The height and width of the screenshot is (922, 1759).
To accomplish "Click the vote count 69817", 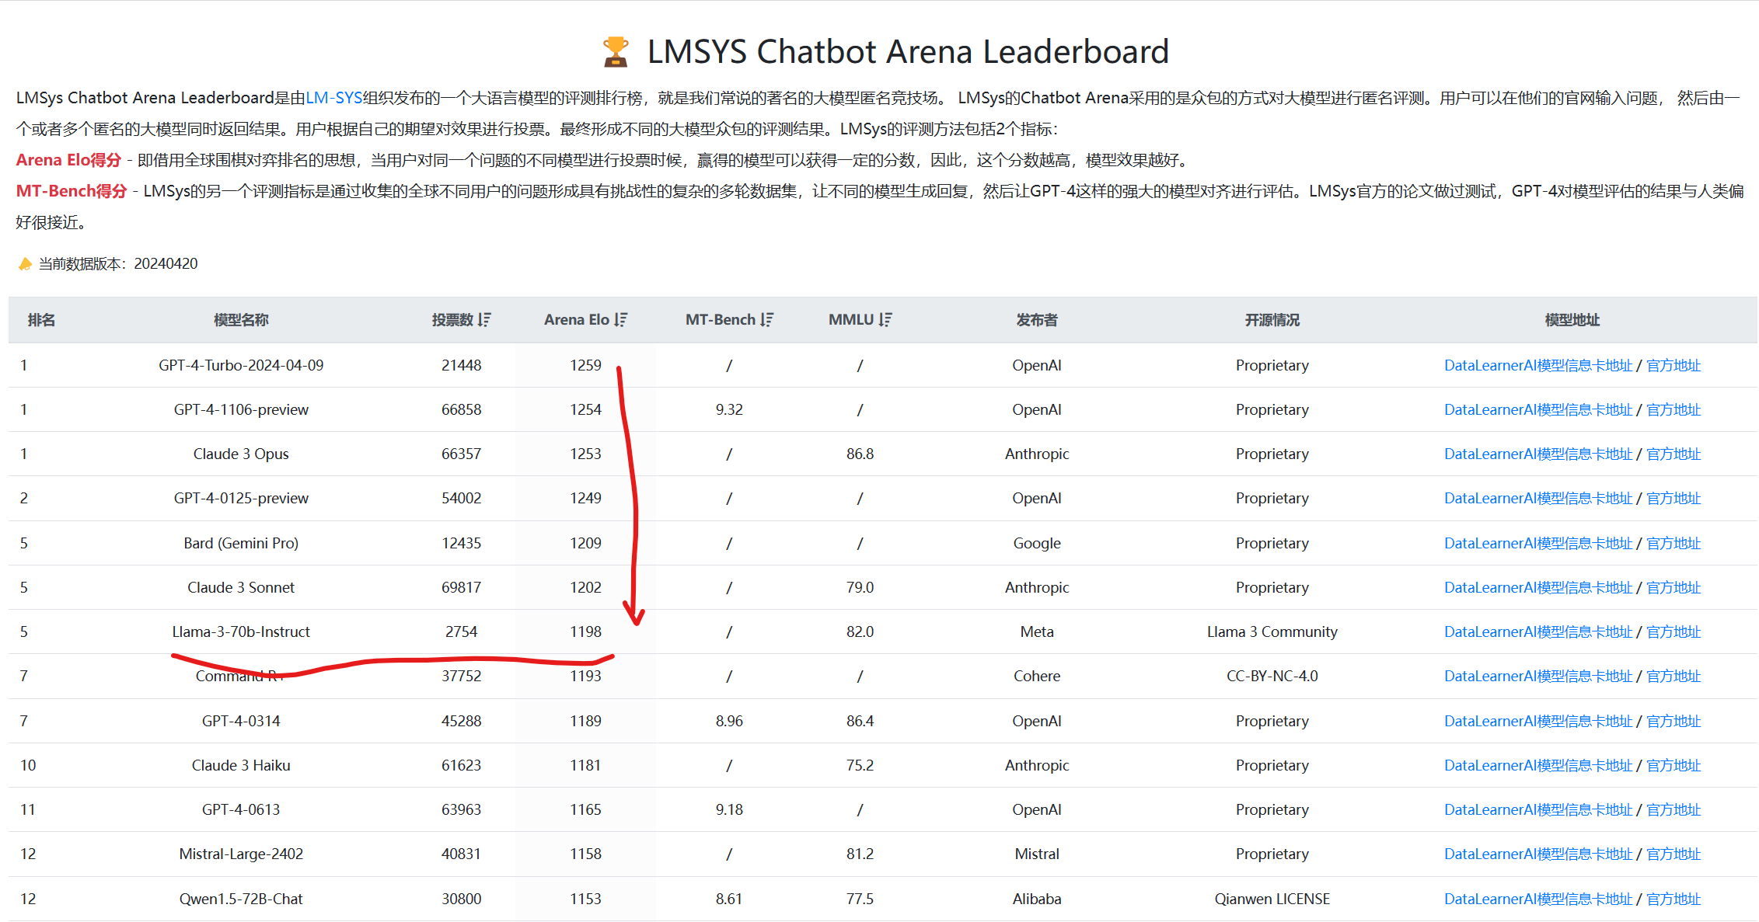I will tap(461, 587).
